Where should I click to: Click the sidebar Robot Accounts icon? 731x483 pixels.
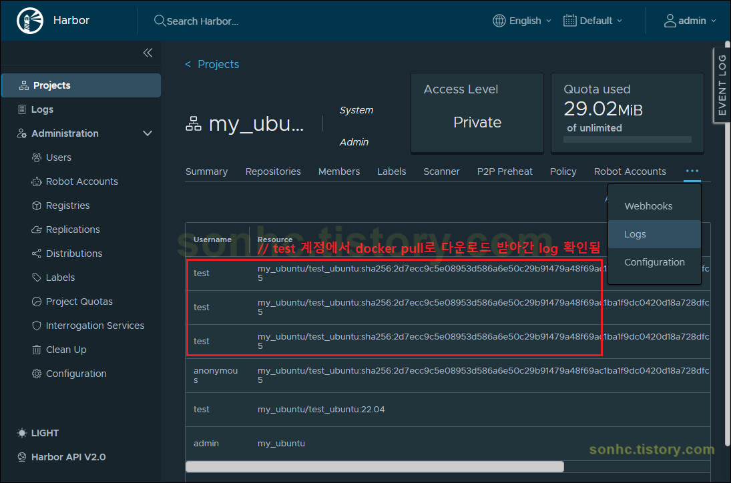[x=37, y=181]
